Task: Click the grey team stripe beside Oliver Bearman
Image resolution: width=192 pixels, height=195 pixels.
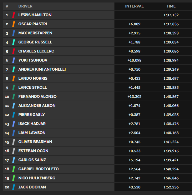Action: [14, 142]
